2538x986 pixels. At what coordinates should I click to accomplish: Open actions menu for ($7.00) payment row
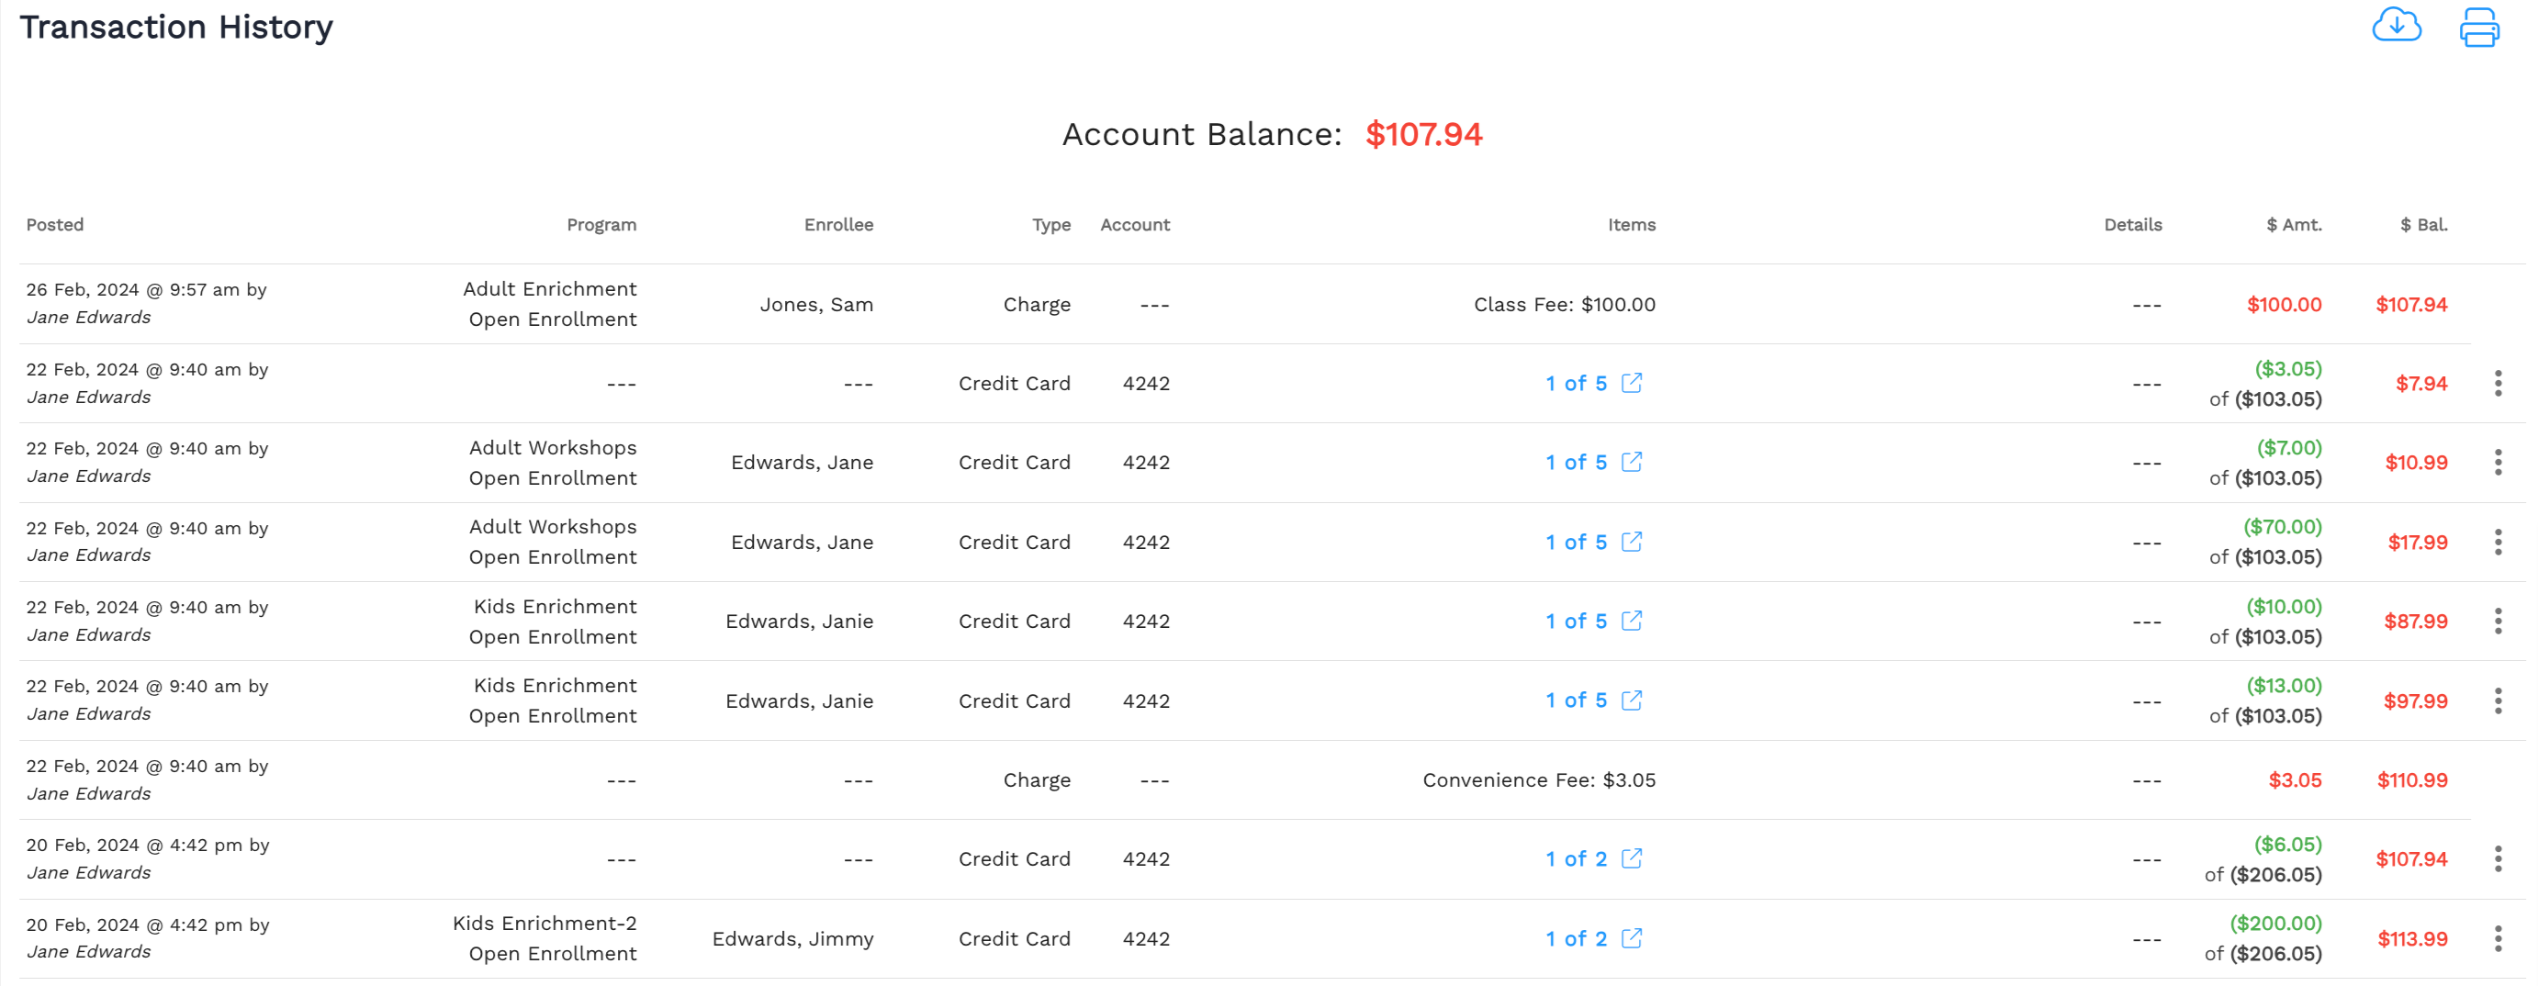[x=2498, y=463]
